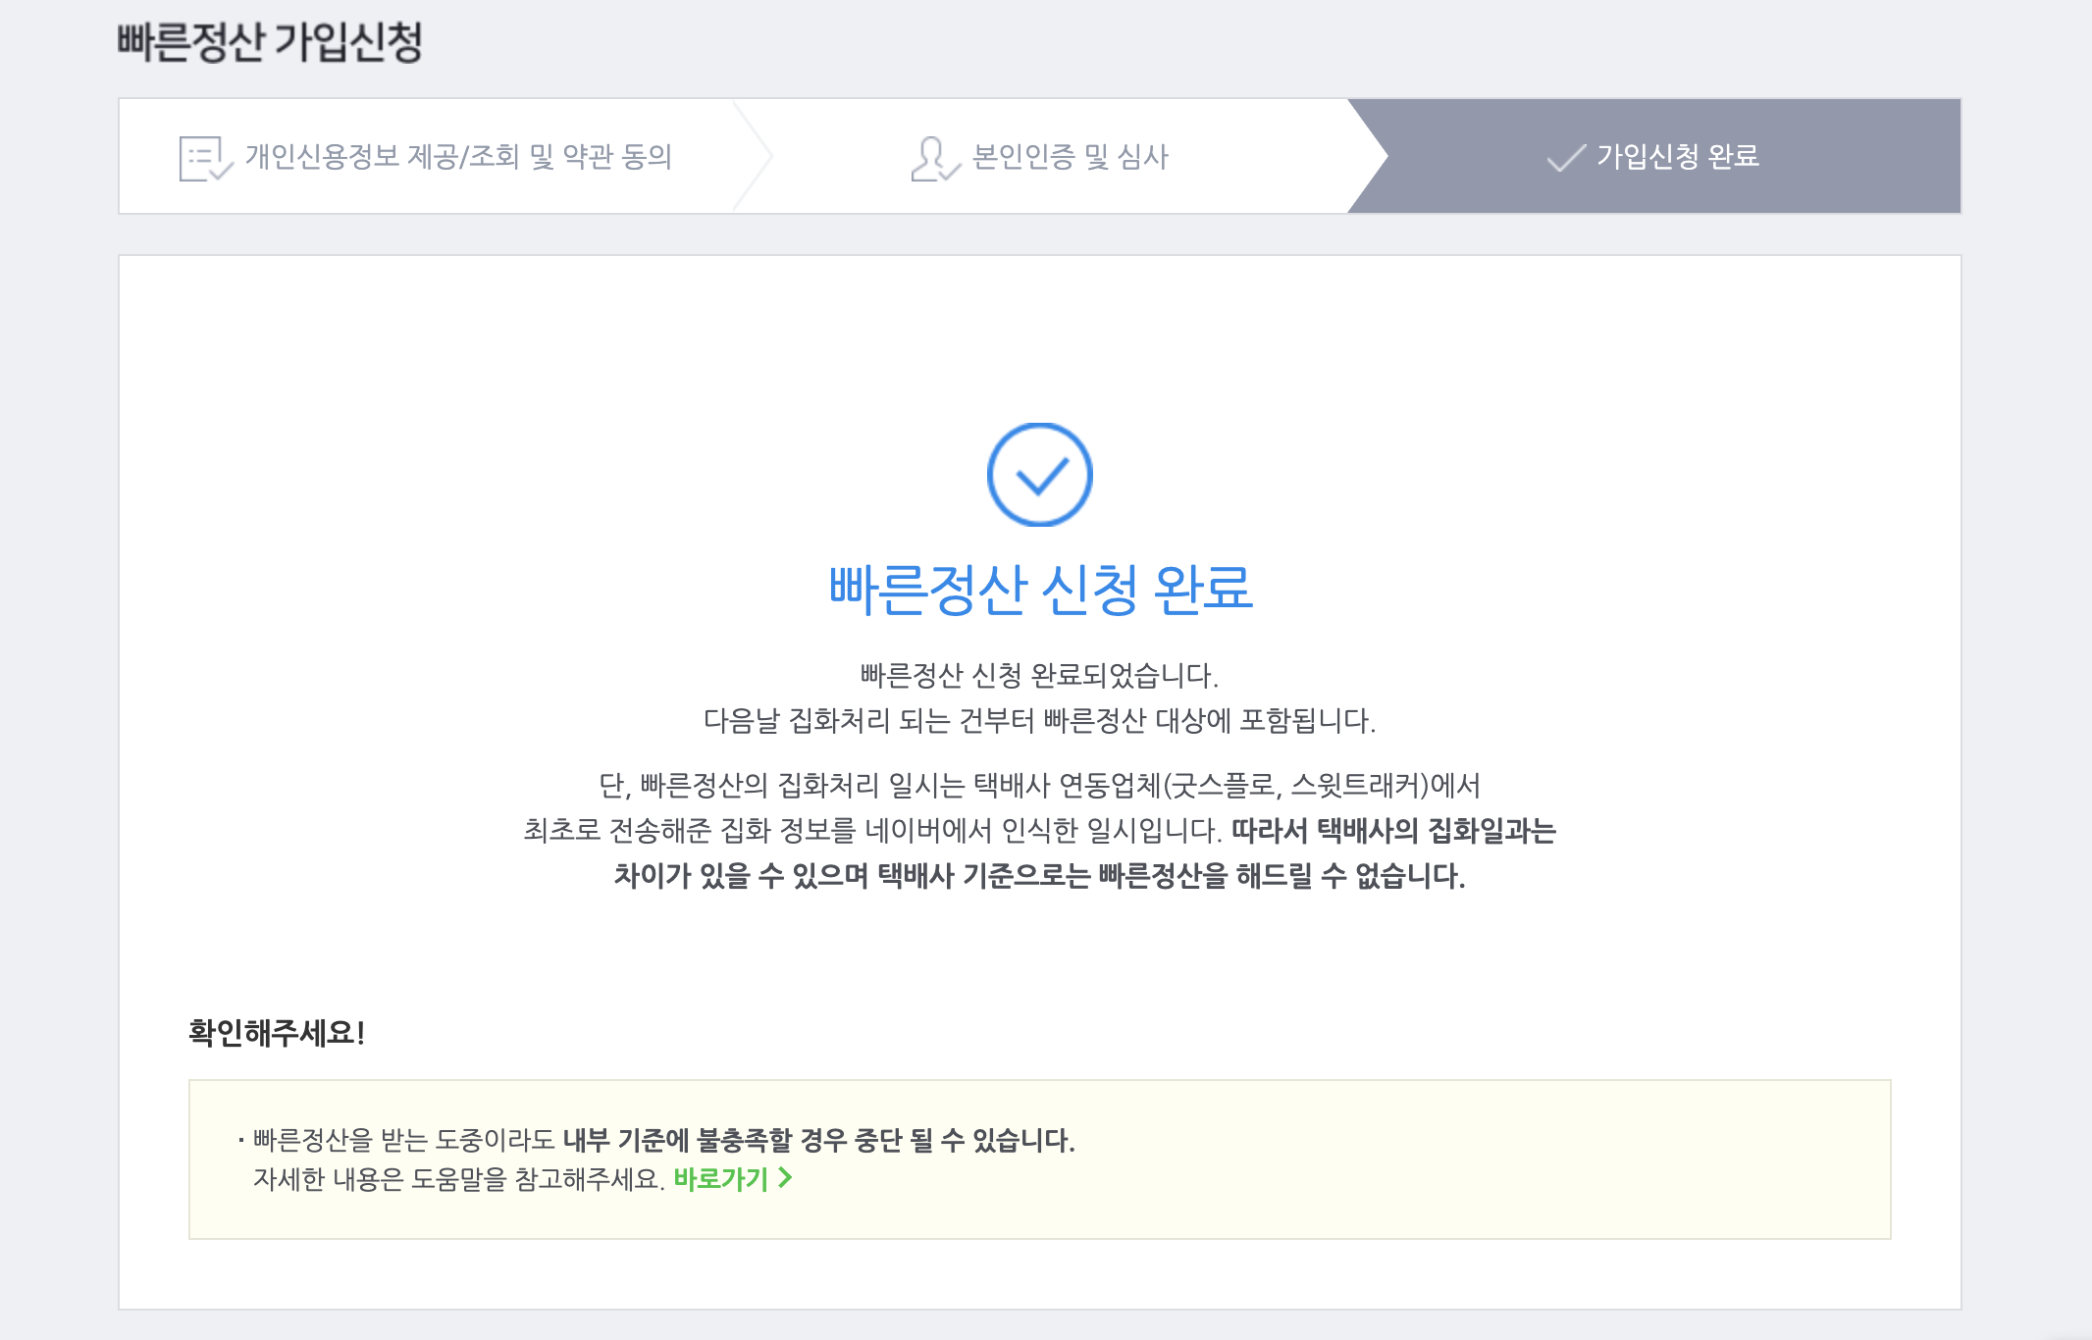Select the 본인인증 및 심사 step label
Image resolution: width=2092 pixels, height=1340 pixels.
click(1070, 157)
